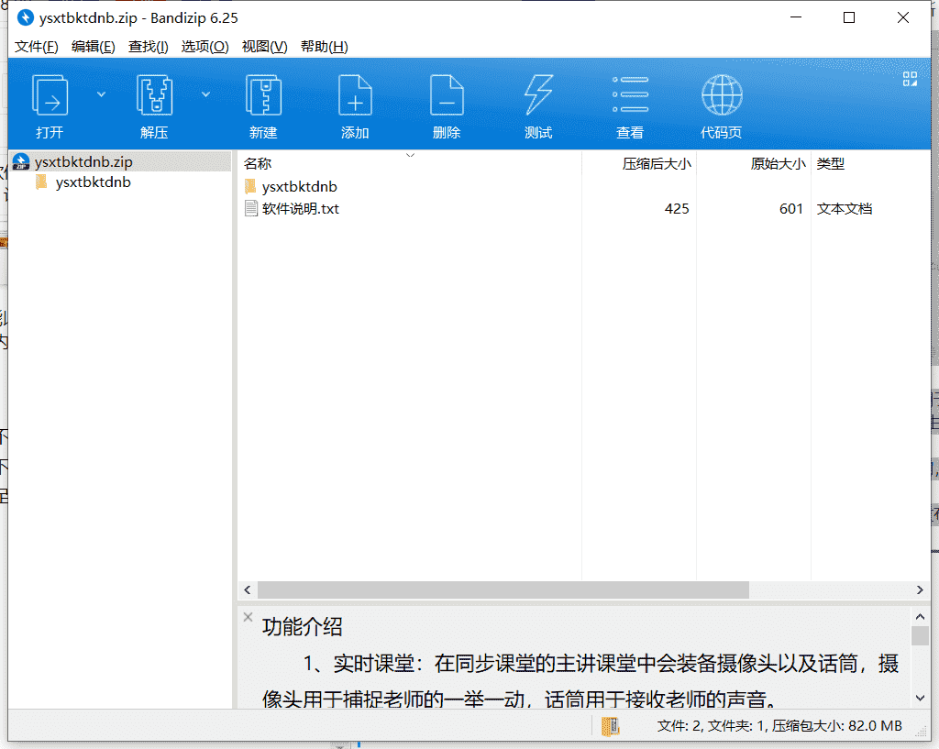
Task: Click the Test (测试) lightning icon
Action: pyautogui.click(x=538, y=95)
